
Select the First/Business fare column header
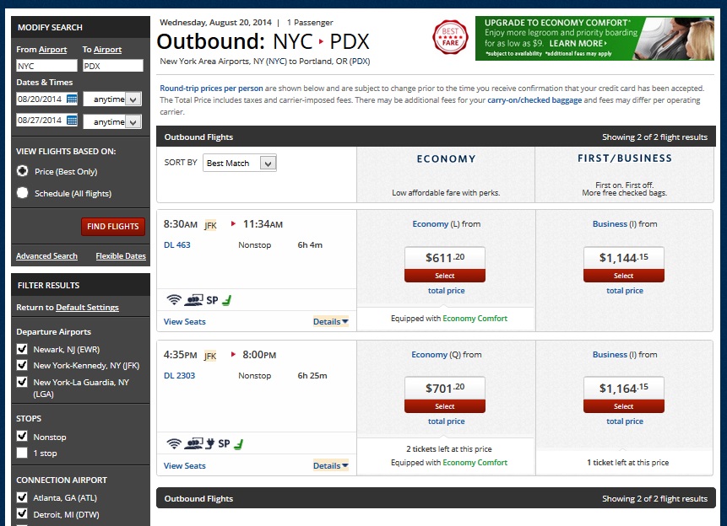(624, 158)
